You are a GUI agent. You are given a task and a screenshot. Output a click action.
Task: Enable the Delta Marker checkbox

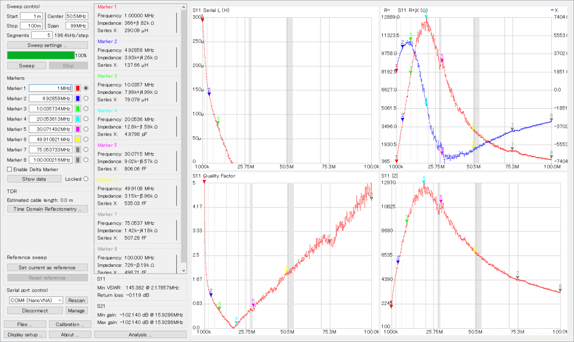[x=10, y=169]
